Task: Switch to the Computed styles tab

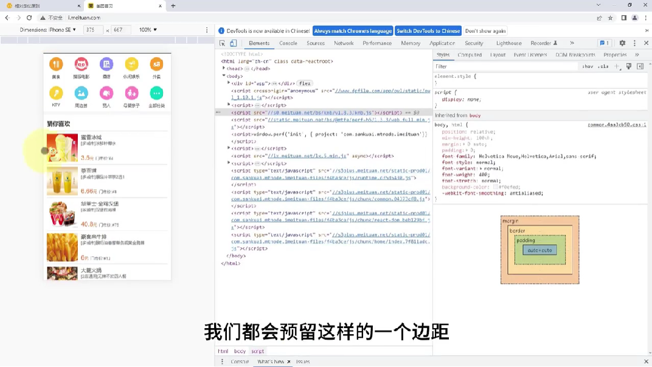Action: point(470,55)
